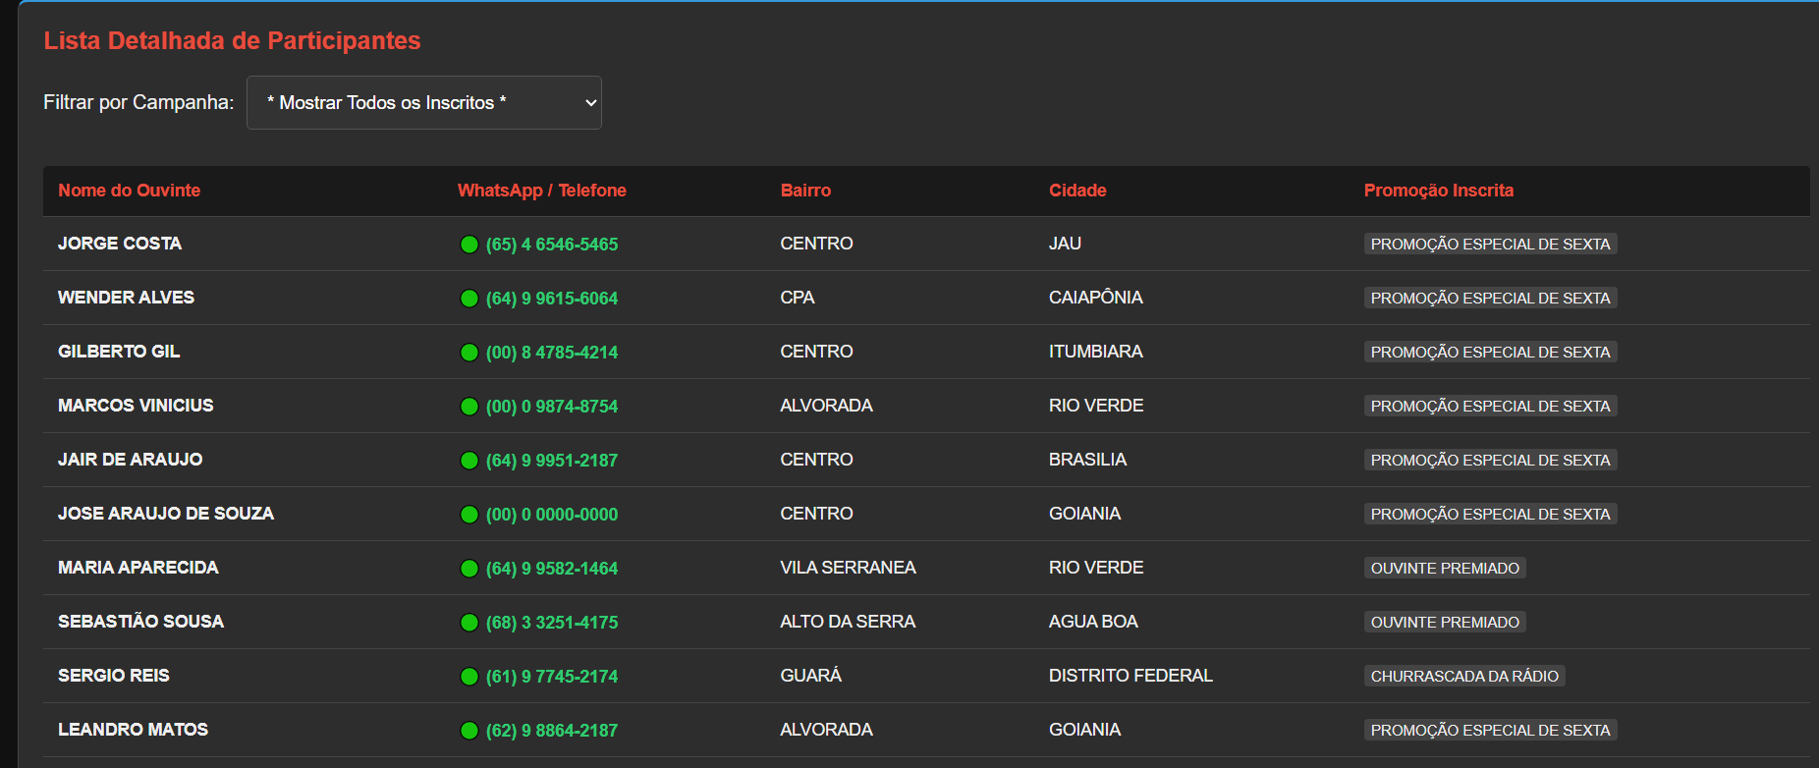Select the green dot in Gilberto Gil's row
This screenshot has width=1819, height=768.
tap(469, 353)
